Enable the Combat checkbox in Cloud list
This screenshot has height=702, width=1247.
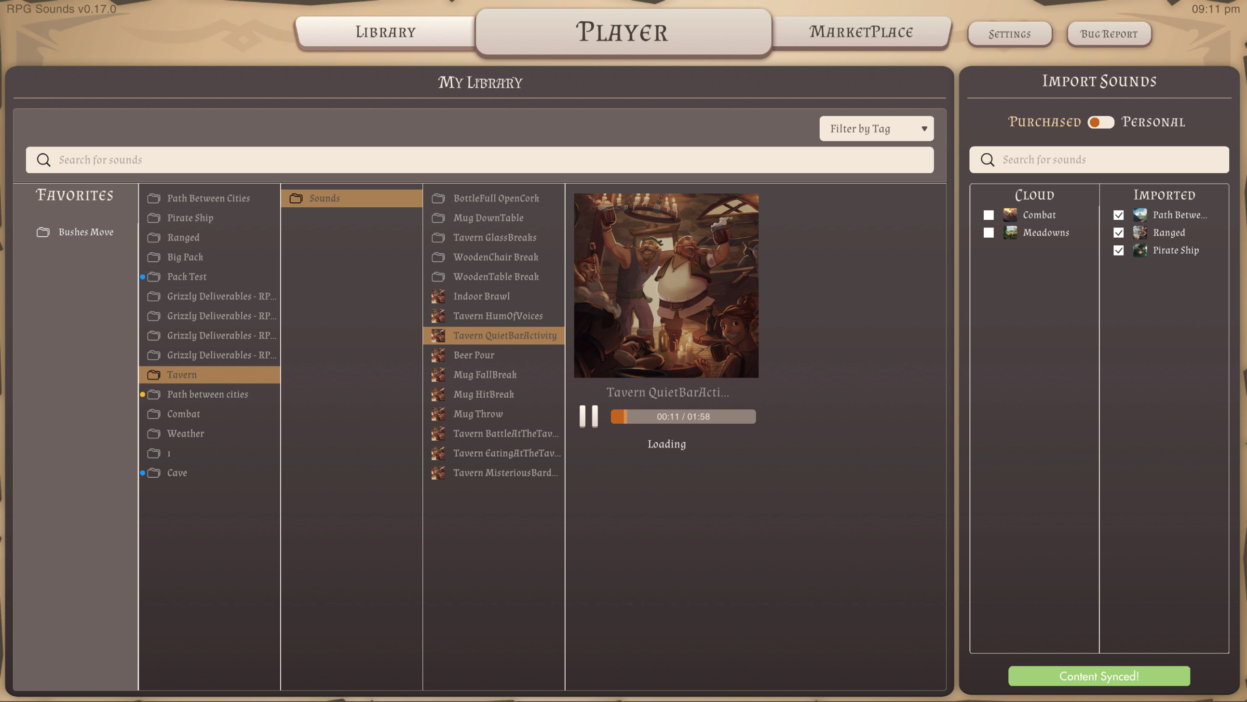[x=989, y=215]
